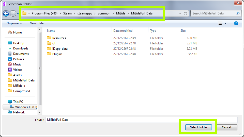Click the Folder name text field
This screenshot has height=137, width=244.
142,120
